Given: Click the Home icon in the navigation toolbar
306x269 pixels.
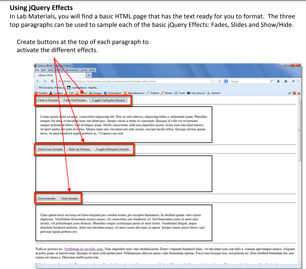Looking at the screenshot, I should pos(286,81).
